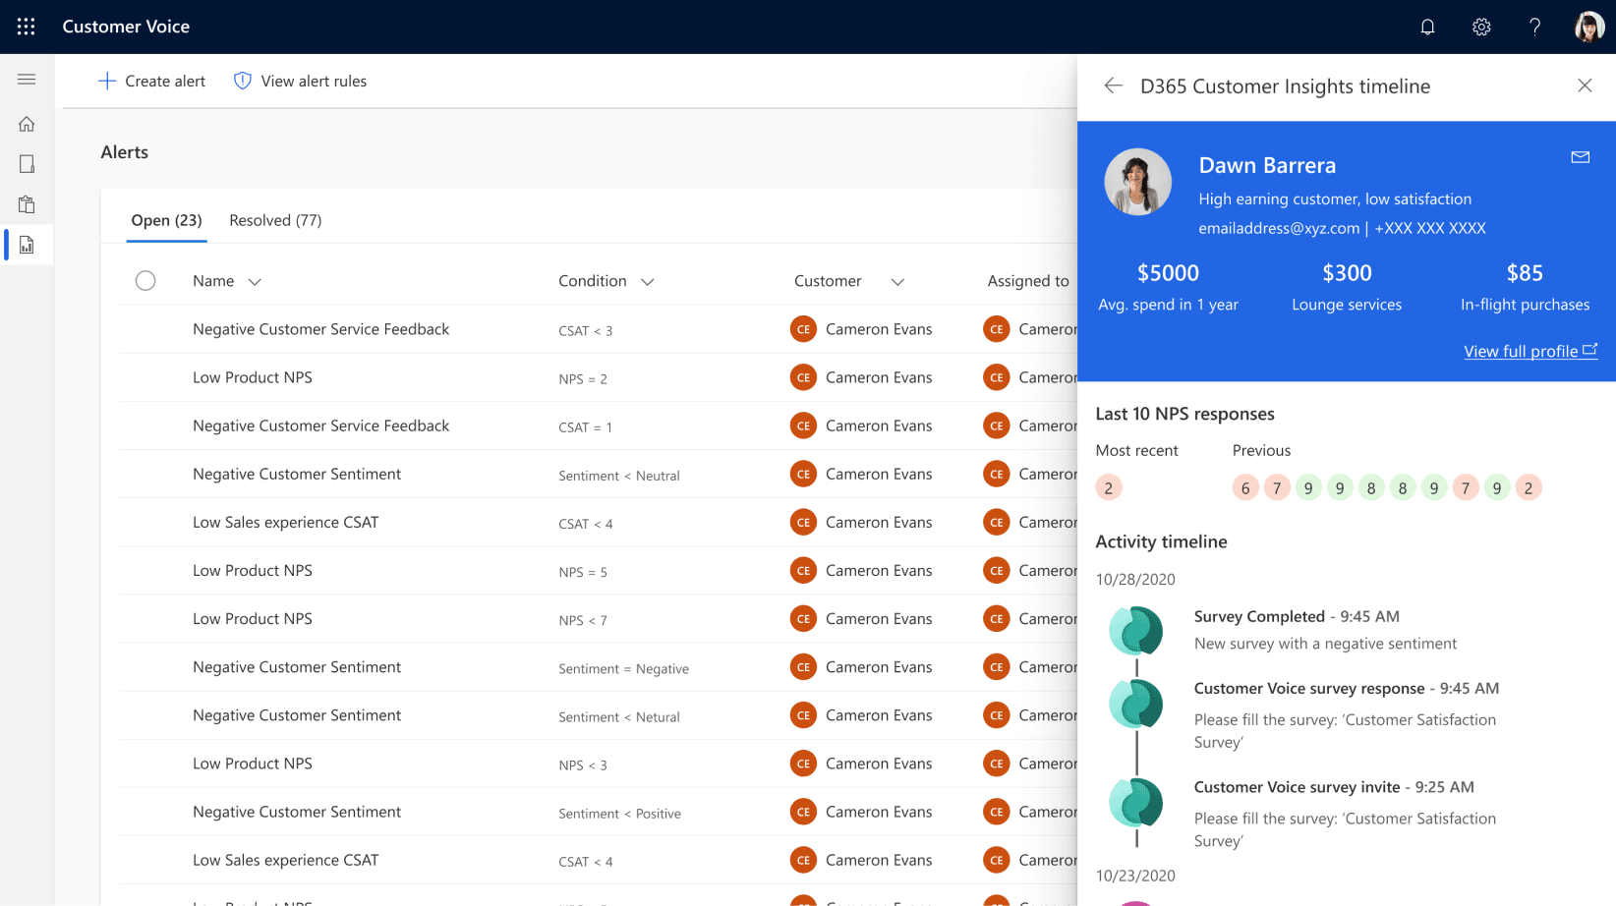This screenshot has width=1616, height=906.
Task: Click the Dawn Barrera name heading
Action: click(x=1267, y=165)
